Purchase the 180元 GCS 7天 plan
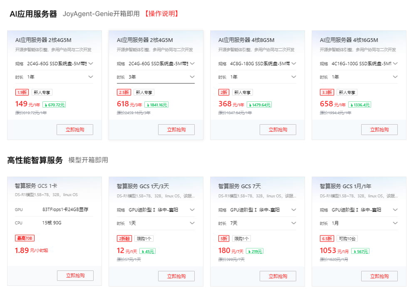This screenshot has width=414, height=290. [278, 276]
